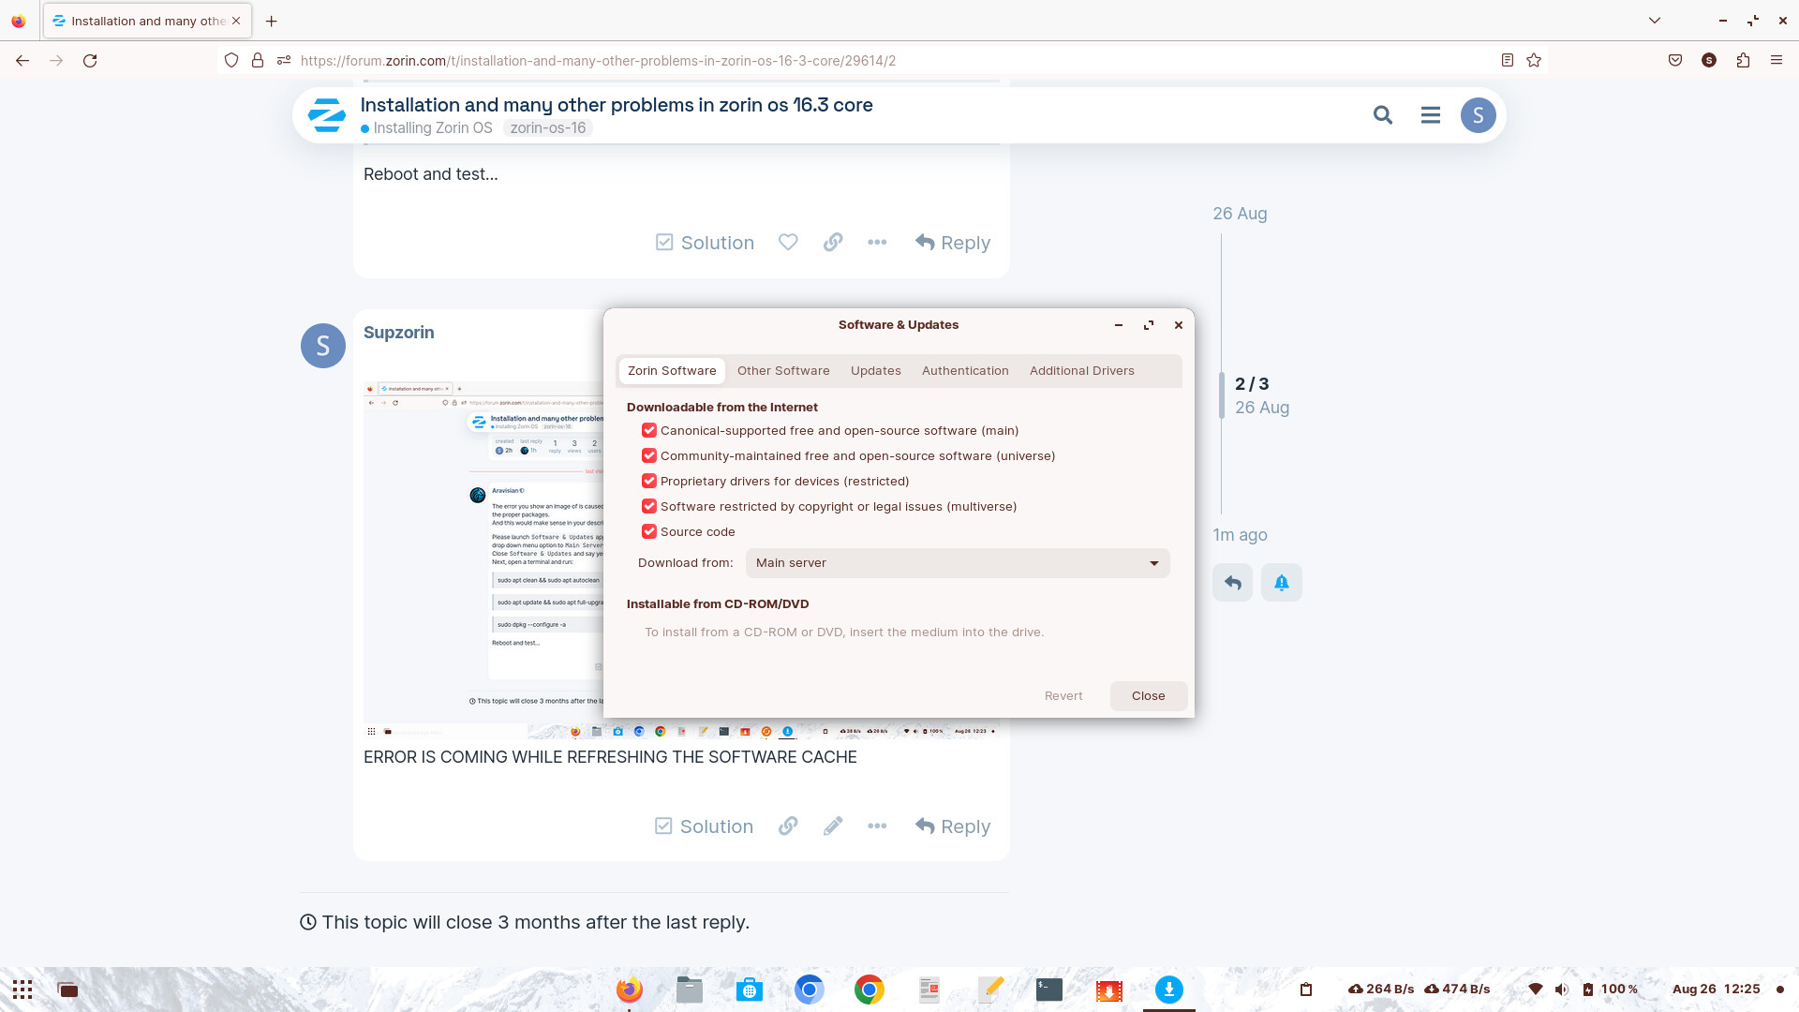The width and height of the screenshot is (1799, 1012).
Task: Open the forum hamburger menu
Action: (x=1430, y=115)
